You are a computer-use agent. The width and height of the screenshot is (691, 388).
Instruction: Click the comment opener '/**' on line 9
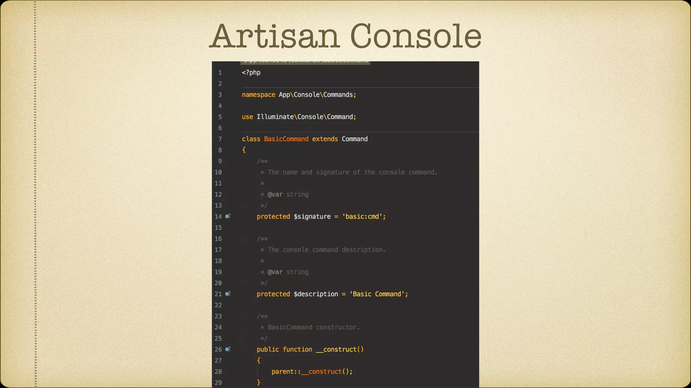point(262,161)
